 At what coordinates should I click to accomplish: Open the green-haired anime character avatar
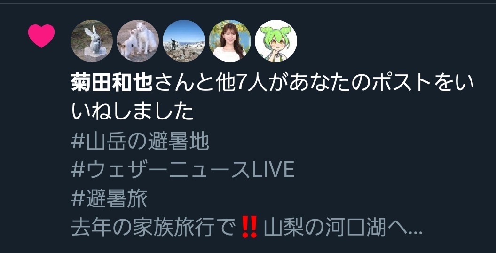(x=276, y=41)
